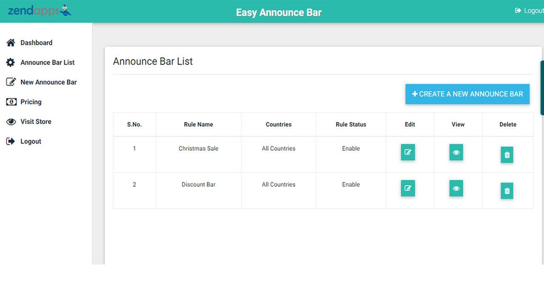Click the Rule Name column header
This screenshot has width=544, height=306.
click(198, 124)
